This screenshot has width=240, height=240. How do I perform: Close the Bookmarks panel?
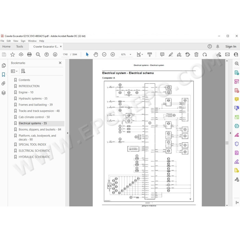[x=60, y=63]
